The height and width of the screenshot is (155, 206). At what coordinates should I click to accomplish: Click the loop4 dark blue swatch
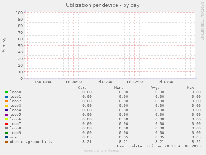click(x=6, y=110)
